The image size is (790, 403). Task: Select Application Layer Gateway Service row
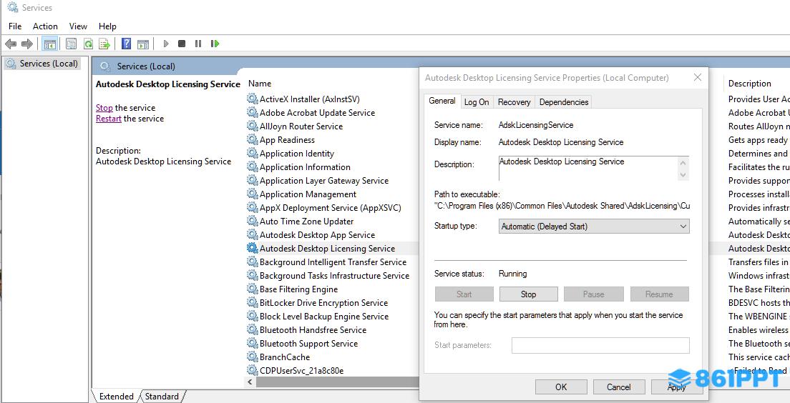pyautogui.click(x=333, y=180)
